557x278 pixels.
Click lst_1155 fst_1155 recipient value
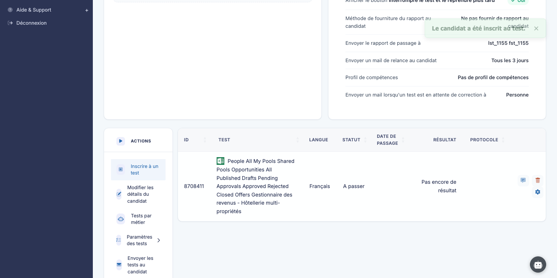(x=508, y=43)
